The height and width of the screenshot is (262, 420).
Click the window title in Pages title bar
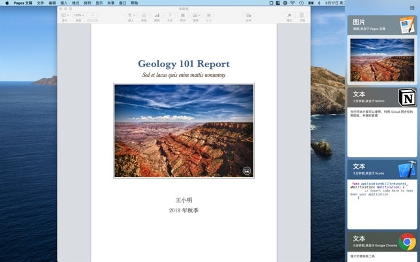(184, 9)
